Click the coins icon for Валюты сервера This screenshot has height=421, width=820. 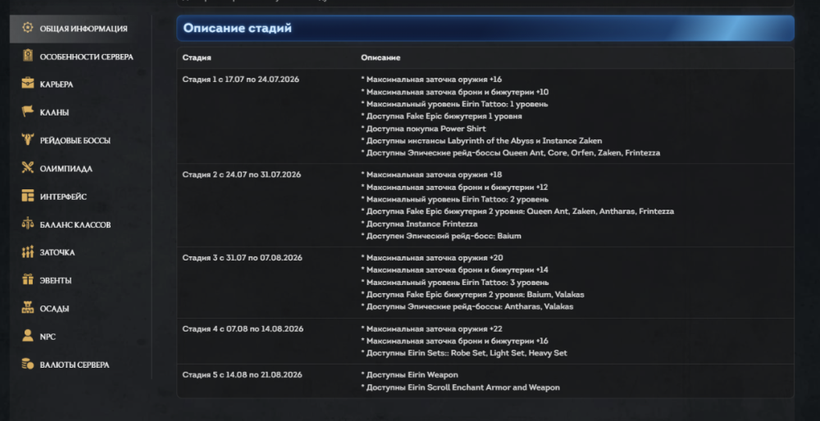click(28, 364)
